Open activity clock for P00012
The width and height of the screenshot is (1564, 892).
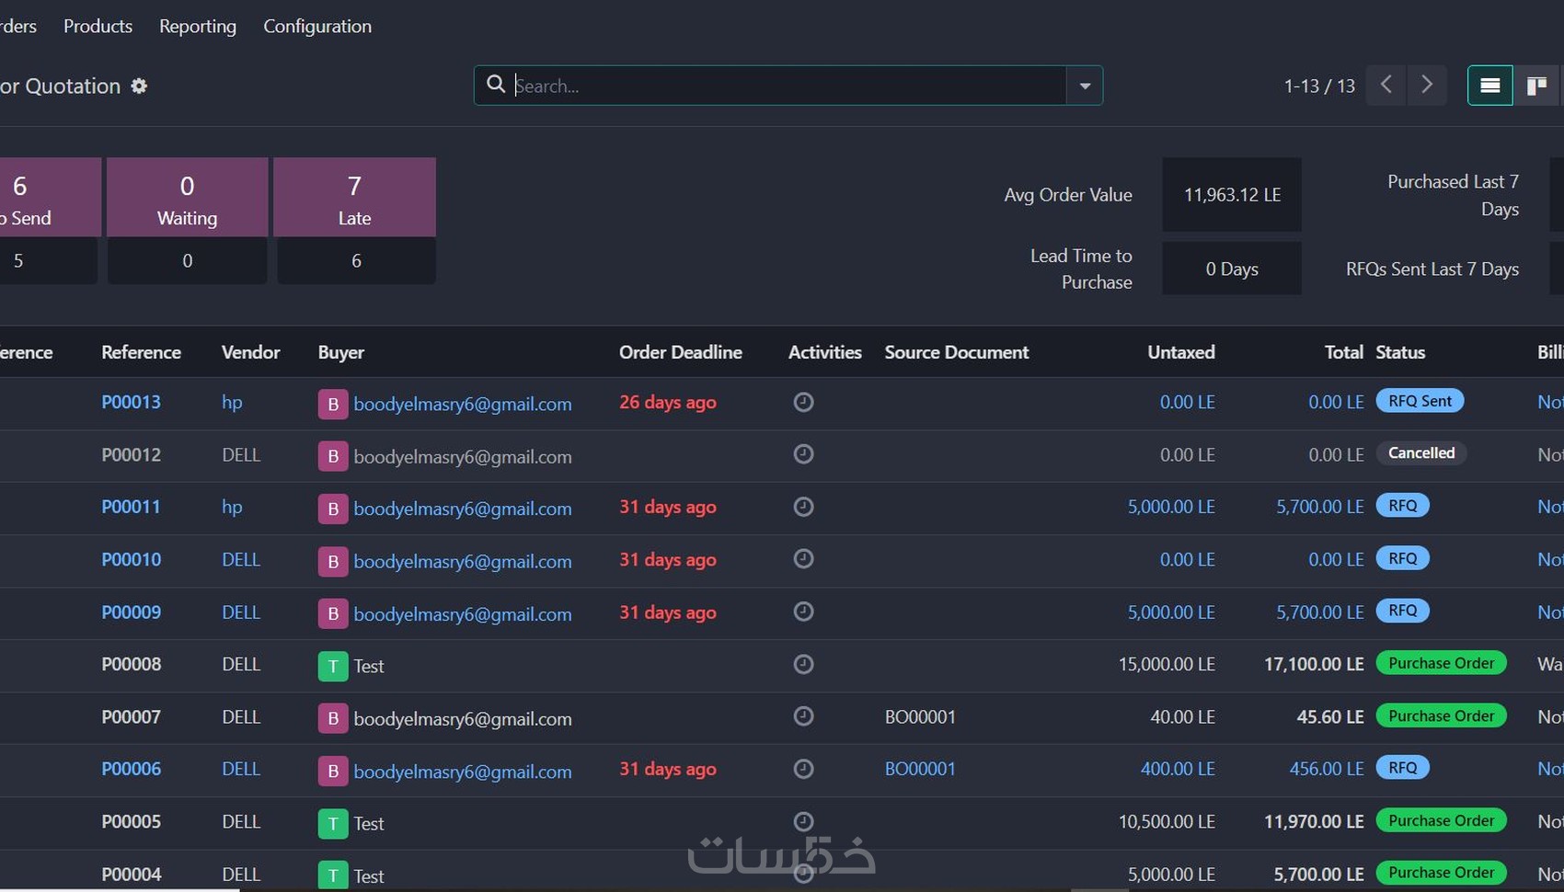point(803,454)
